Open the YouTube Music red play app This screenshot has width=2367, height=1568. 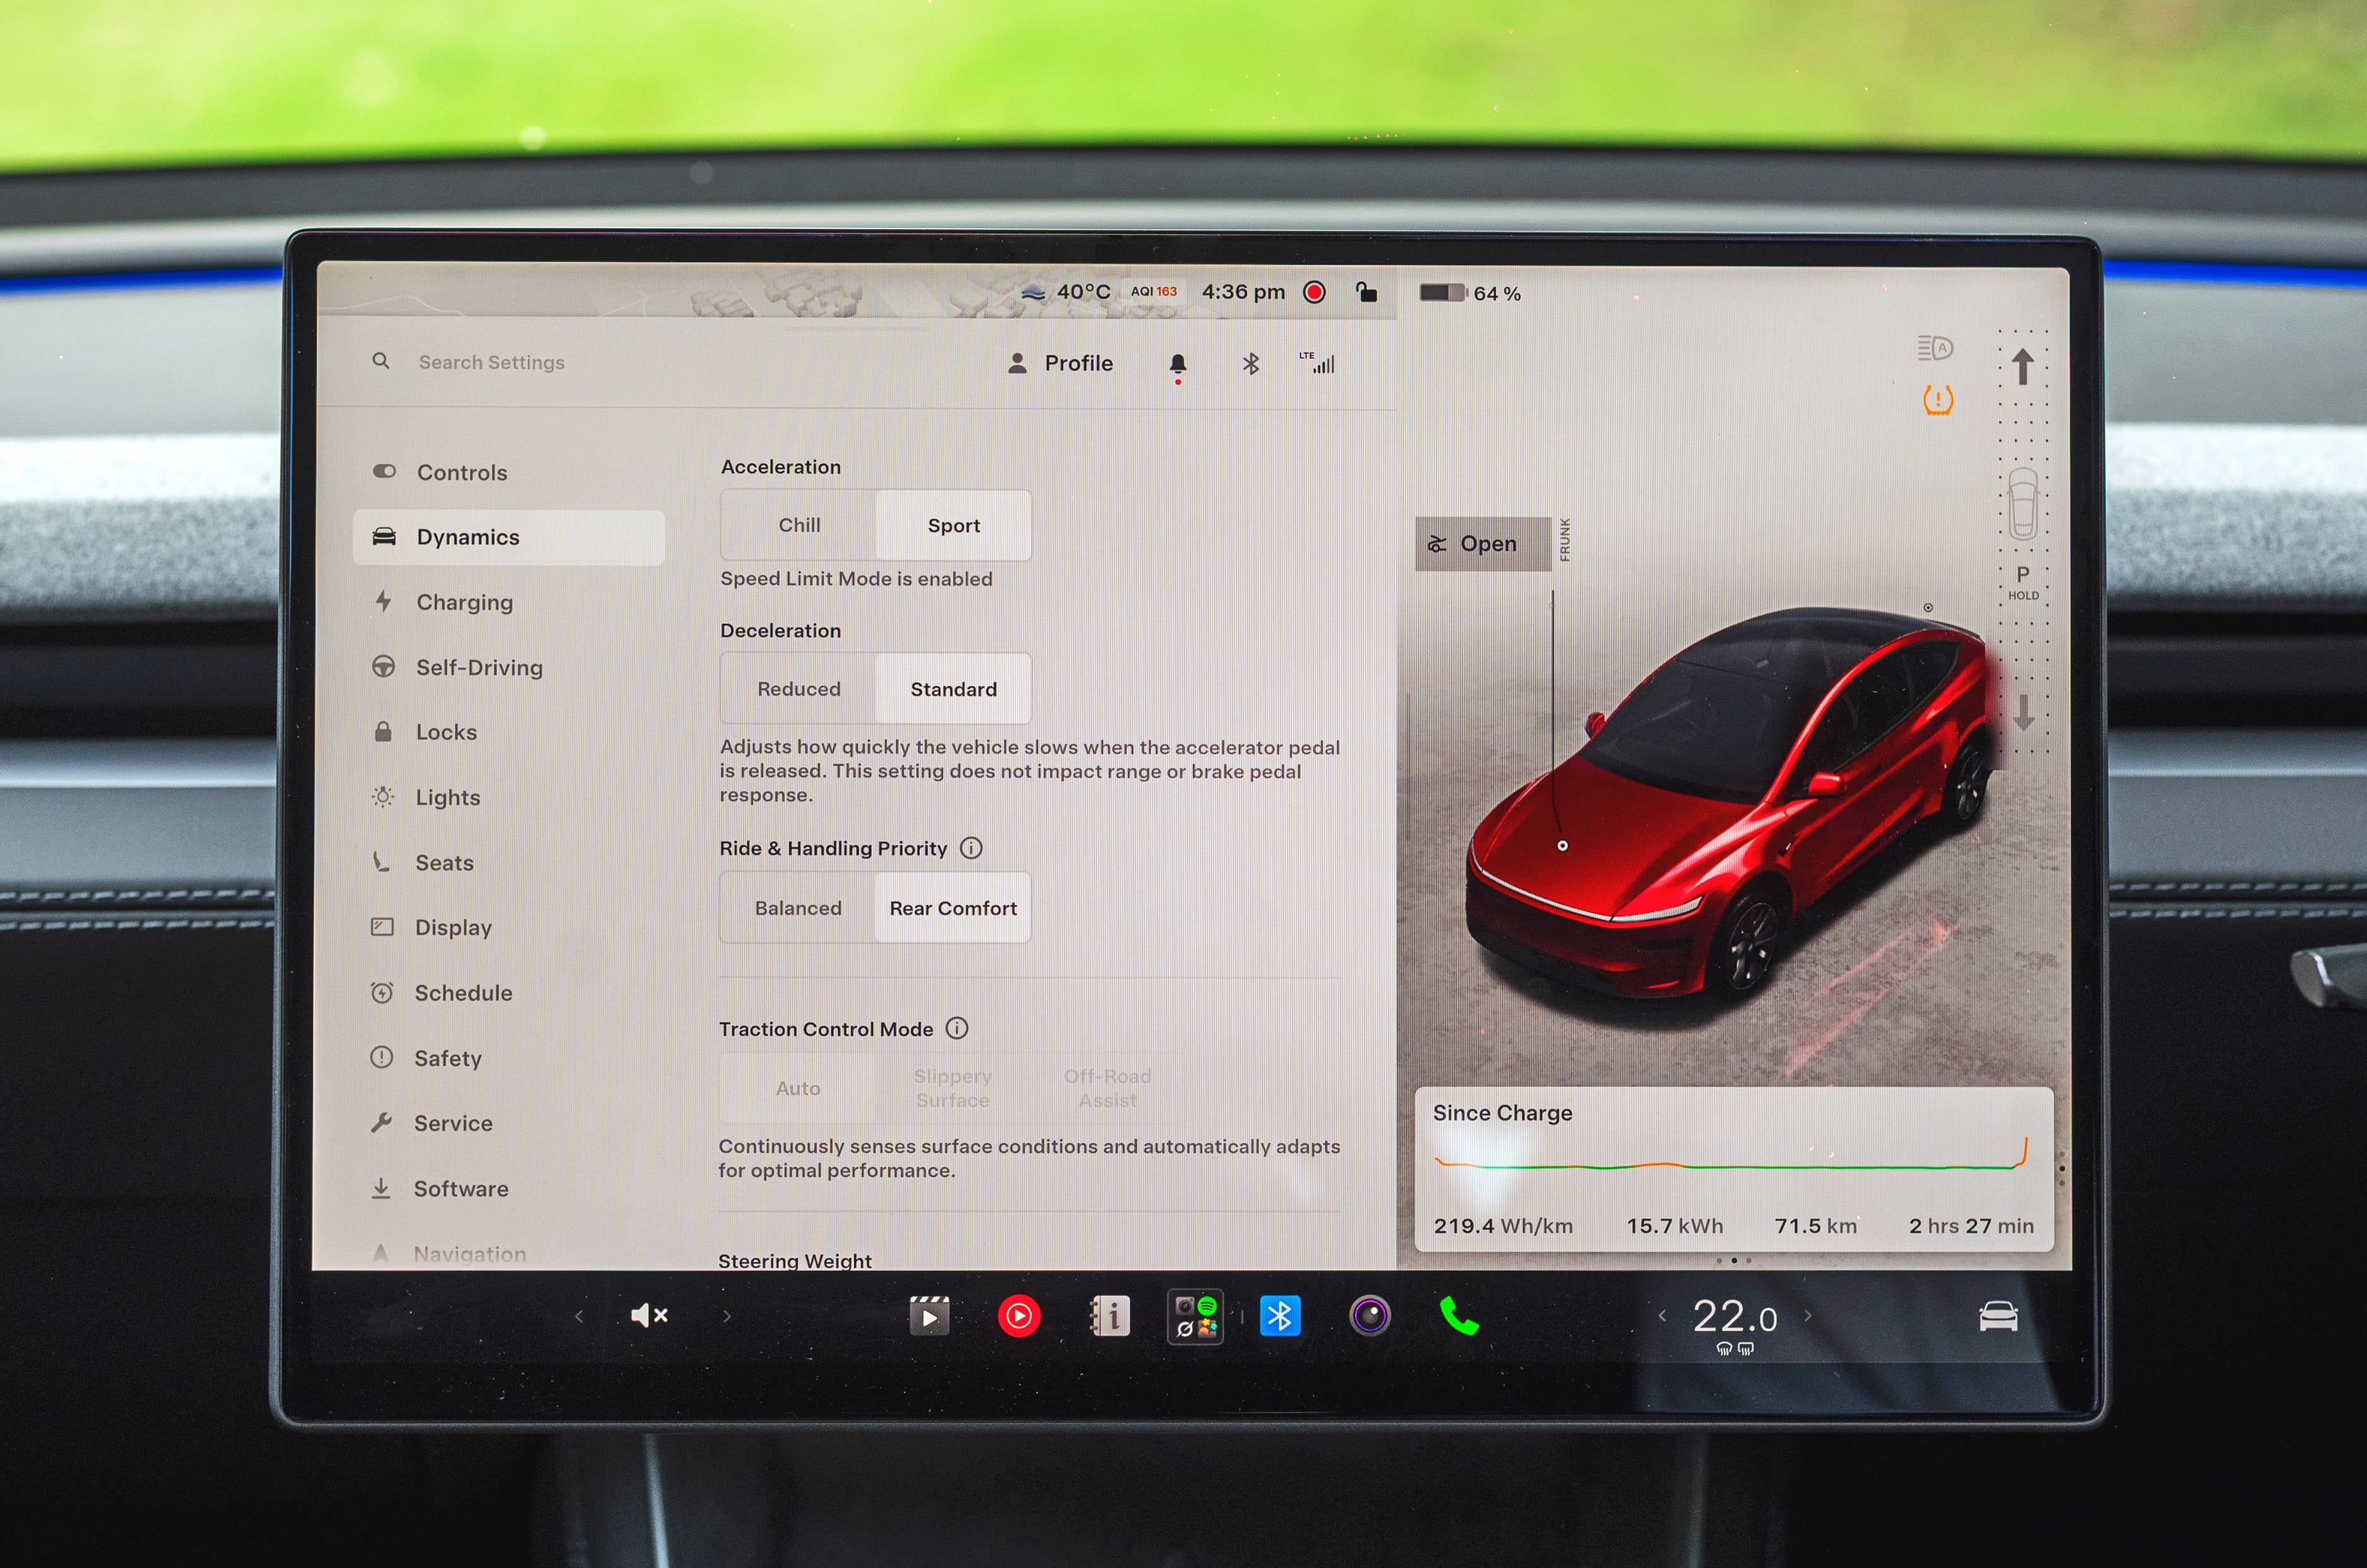pos(1019,1316)
